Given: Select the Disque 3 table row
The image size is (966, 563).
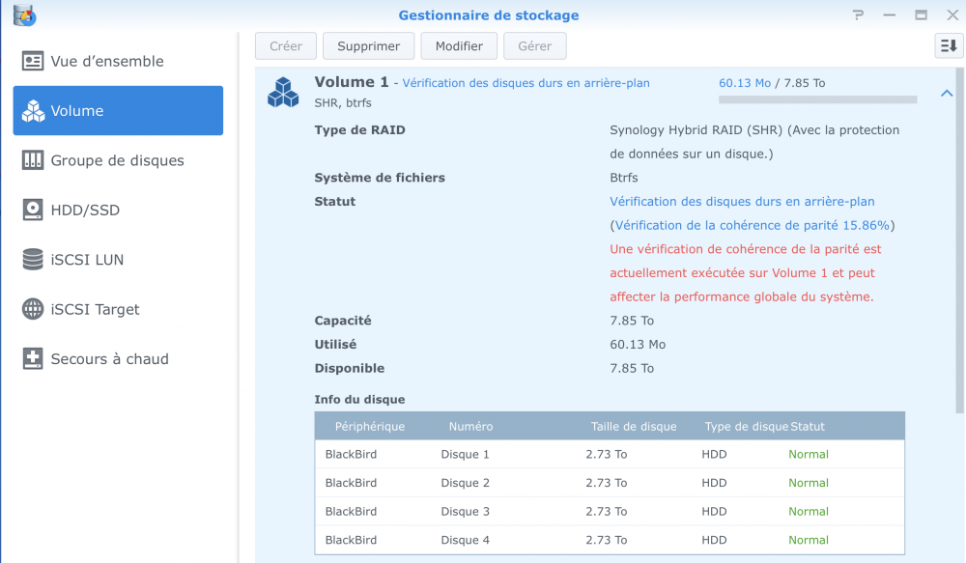Looking at the screenshot, I should 610,511.
